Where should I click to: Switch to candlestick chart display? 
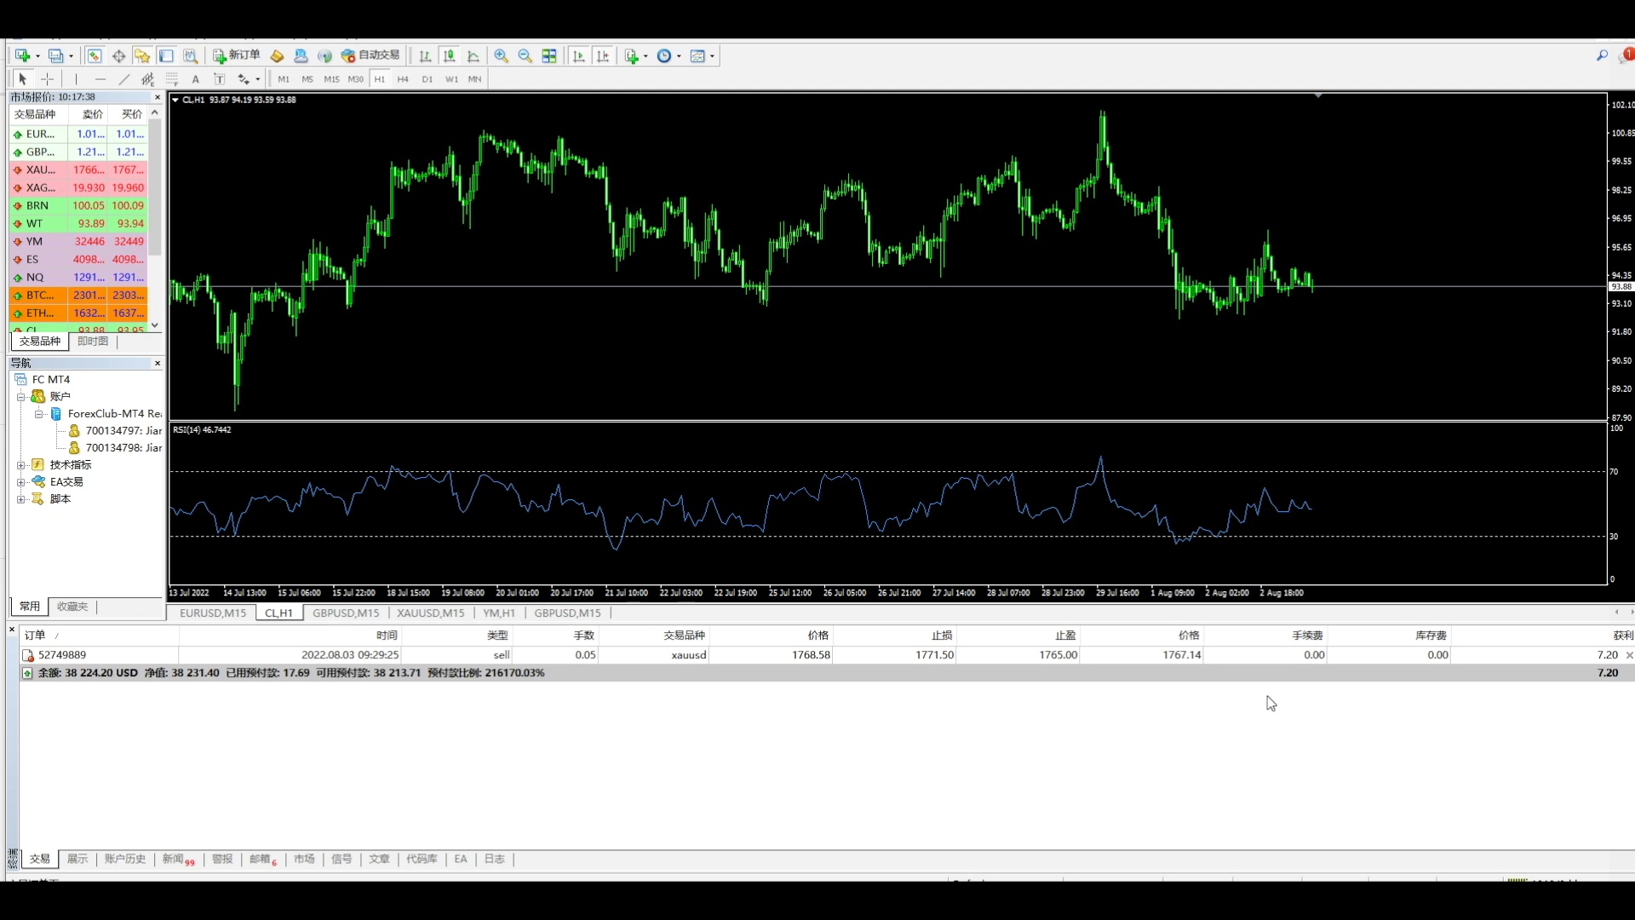click(449, 55)
